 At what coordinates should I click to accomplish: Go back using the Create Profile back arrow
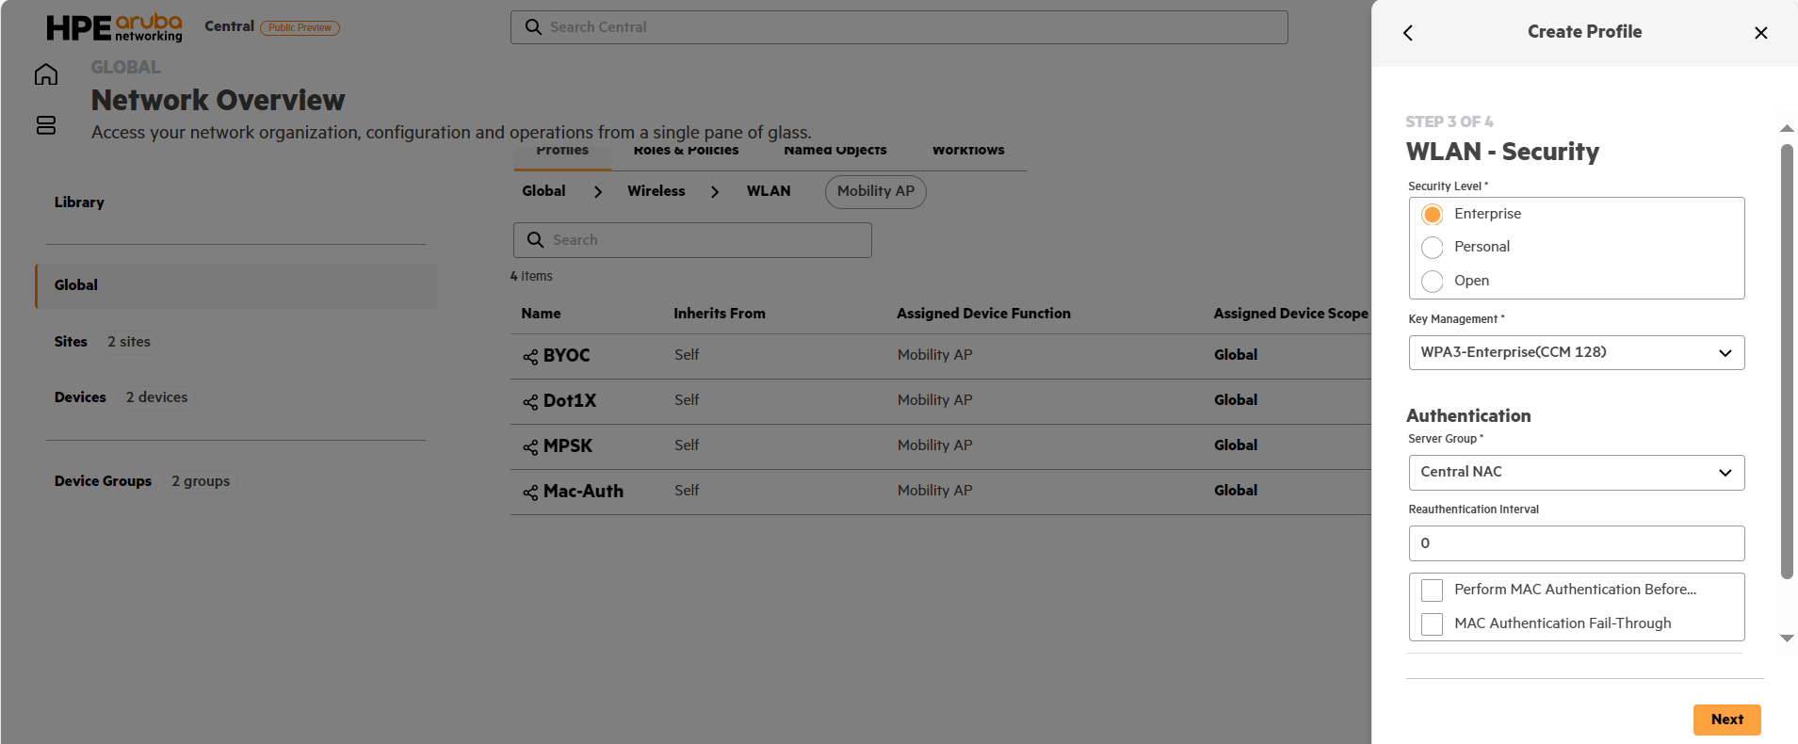click(x=1408, y=33)
